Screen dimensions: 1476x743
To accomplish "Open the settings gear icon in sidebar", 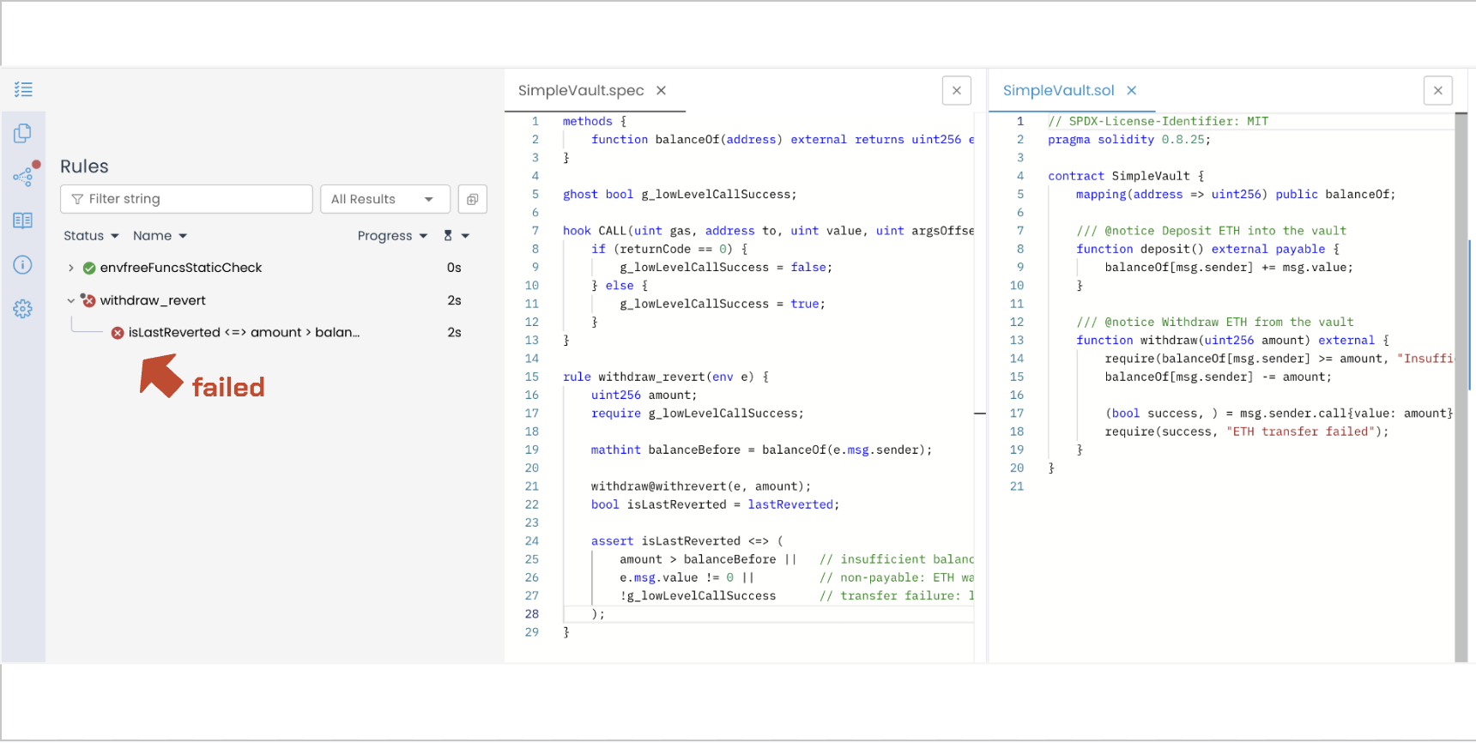I will coord(23,309).
